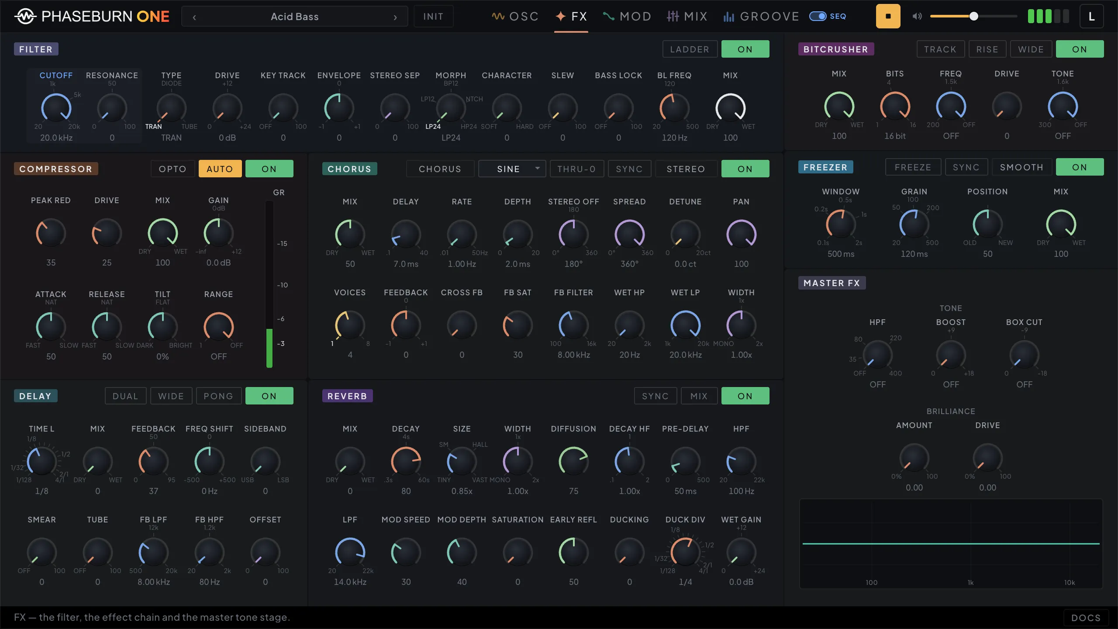This screenshot has width=1118, height=629.
Task: Click the Freezer WINDOW knob
Action: point(841,224)
